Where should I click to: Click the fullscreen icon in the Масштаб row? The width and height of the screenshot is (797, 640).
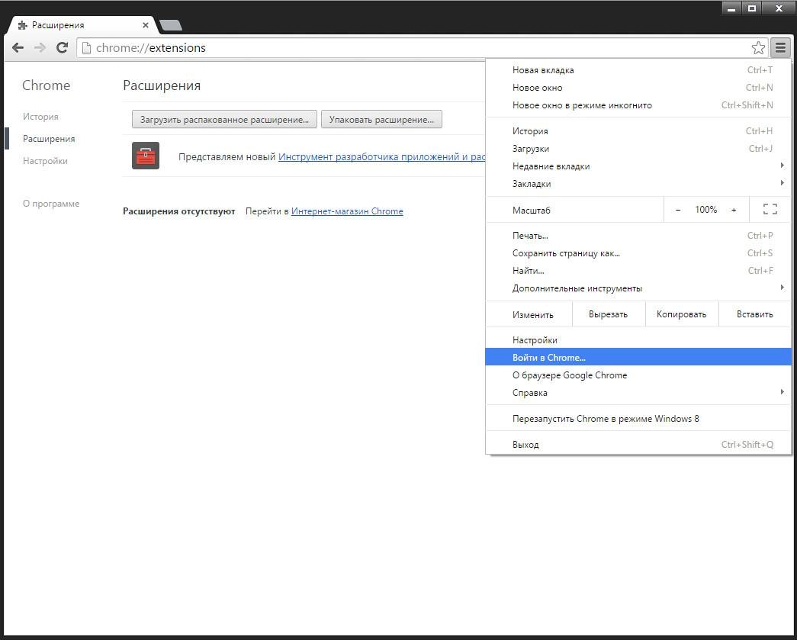(x=770, y=209)
